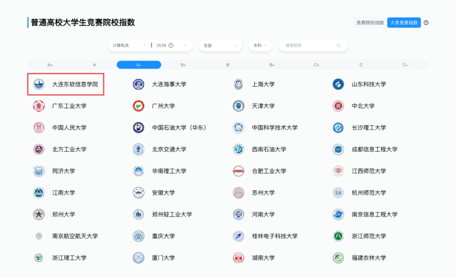456x278 pixels.
Task: Click the help question-mark icon beside 大类竞赛指数
Action: pyautogui.click(x=426, y=22)
